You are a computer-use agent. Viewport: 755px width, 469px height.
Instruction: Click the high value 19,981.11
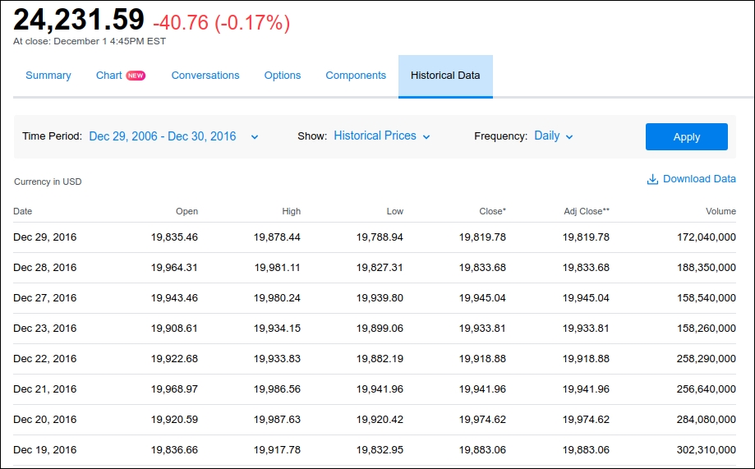pos(278,268)
